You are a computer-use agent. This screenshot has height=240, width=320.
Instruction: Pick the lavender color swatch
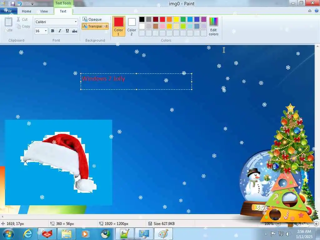pyautogui.click(x=204, y=26)
